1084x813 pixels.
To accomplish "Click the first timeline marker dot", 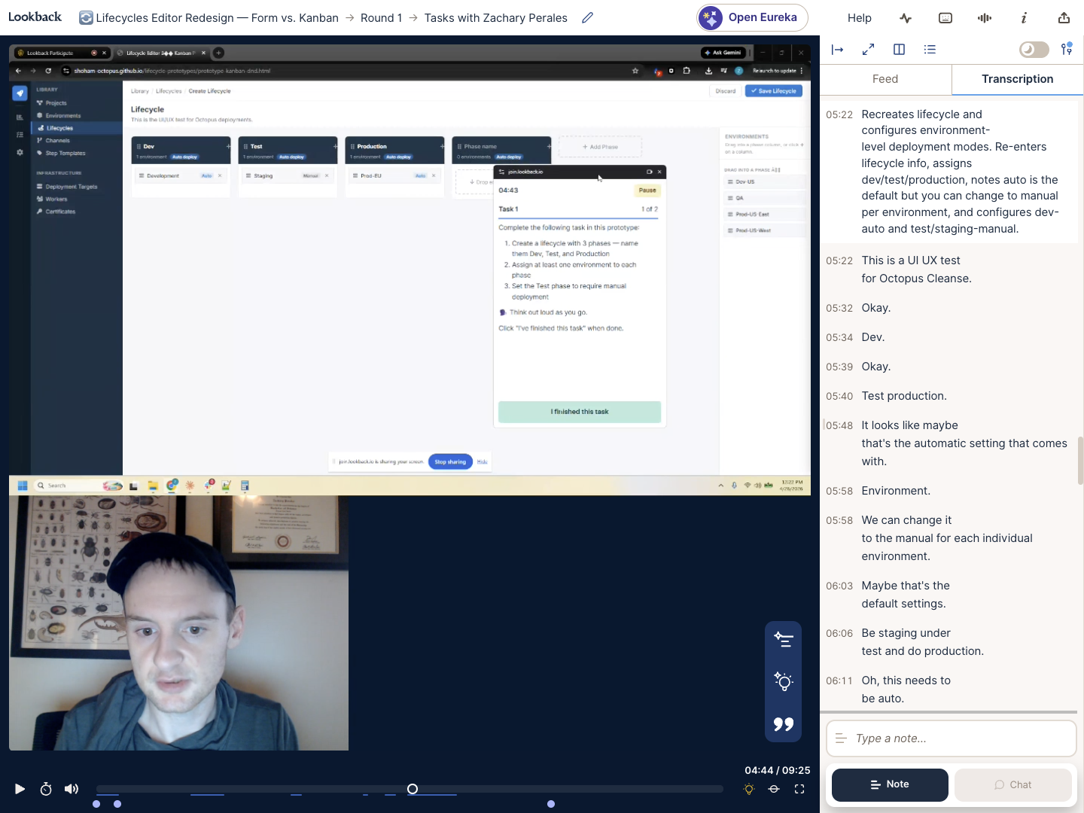I will click(x=96, y=804).
